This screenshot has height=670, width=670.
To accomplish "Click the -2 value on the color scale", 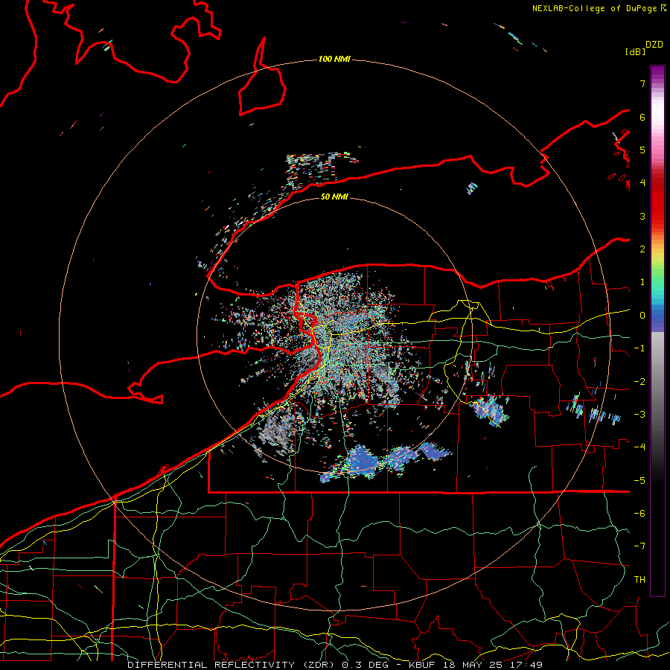I will point(639,382).
